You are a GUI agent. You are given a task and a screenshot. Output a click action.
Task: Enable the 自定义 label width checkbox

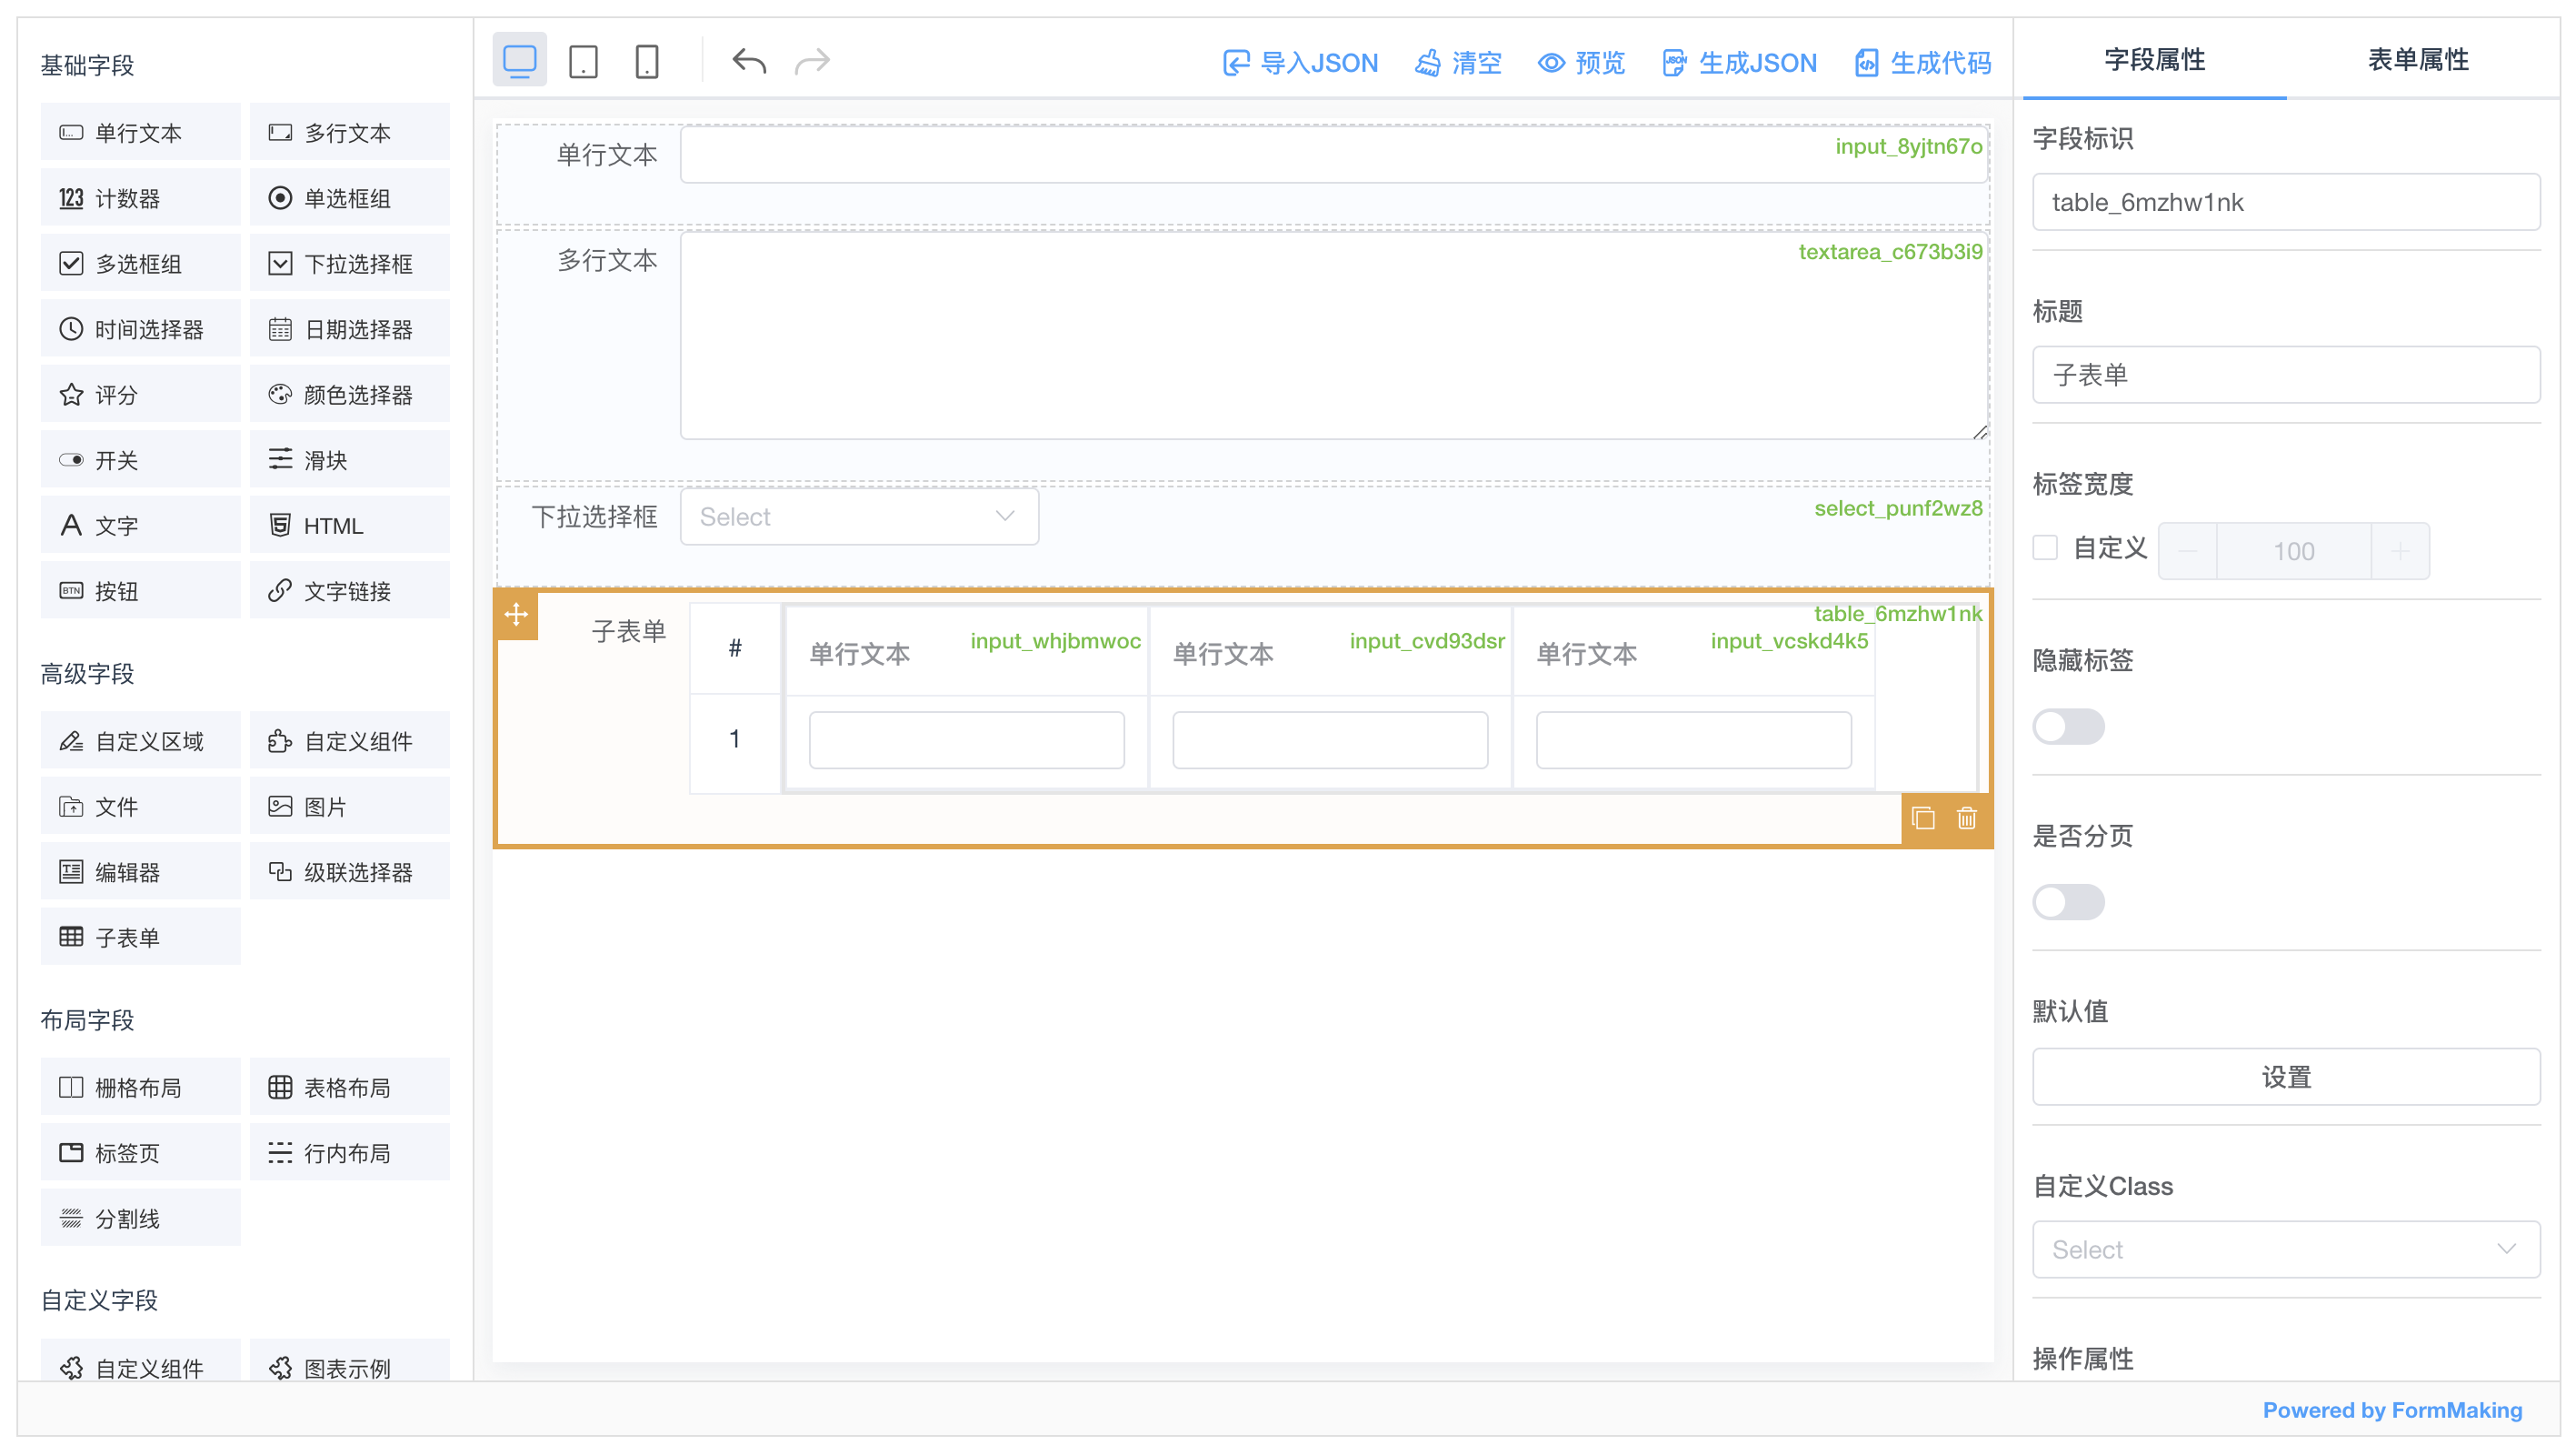pos(2045,547)
